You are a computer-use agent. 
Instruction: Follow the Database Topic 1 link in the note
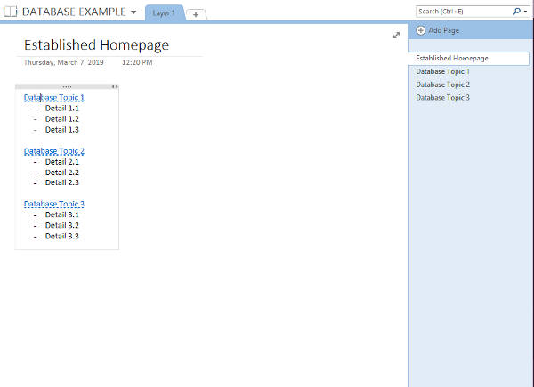(54, 98)
